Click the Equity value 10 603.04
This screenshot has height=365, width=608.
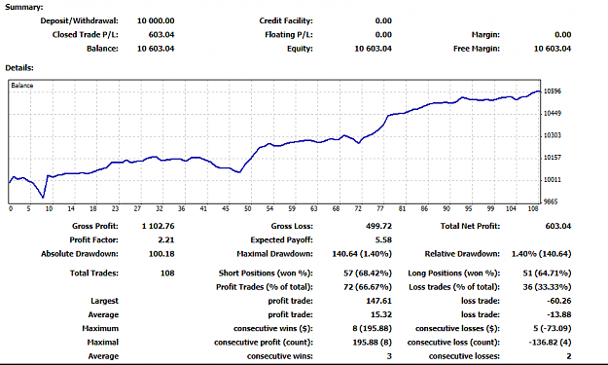tap(373, 49)
